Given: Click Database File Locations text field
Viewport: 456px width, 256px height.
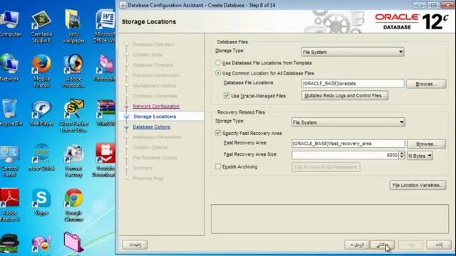Looking at the screenshot, I should point(353,84).
